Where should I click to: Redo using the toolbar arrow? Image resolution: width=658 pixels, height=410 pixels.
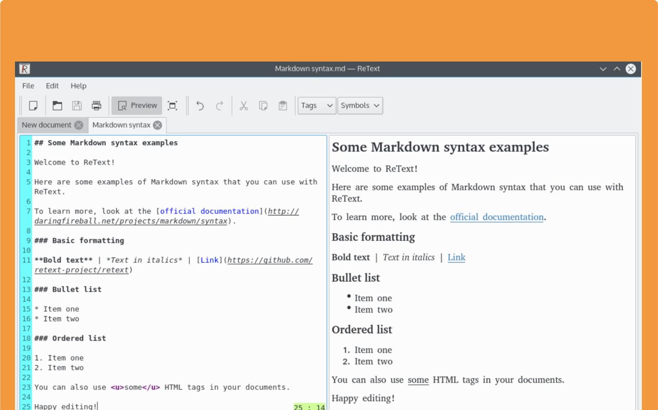click(x=220, y=105)
